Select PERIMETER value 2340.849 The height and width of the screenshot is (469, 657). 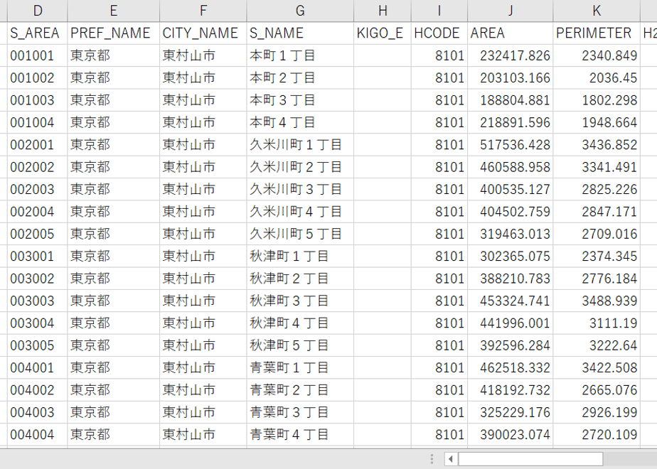(x=597, y=55)
